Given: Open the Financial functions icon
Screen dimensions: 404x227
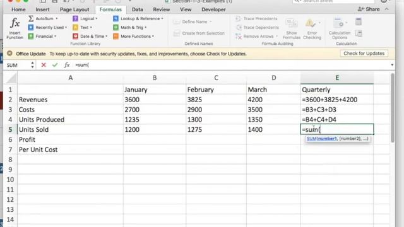Looking at the screenshot, I should [x=31, y=37].
